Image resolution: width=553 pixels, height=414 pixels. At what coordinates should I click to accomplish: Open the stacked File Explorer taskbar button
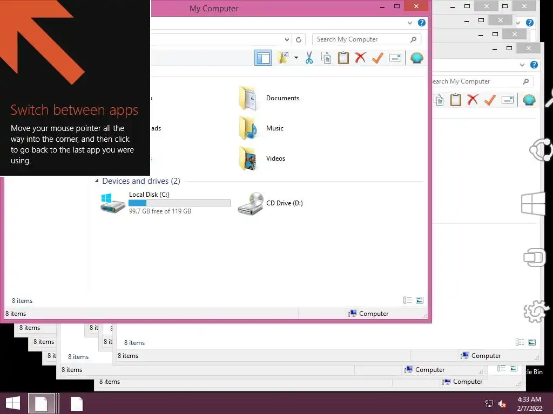coord(43,403)
